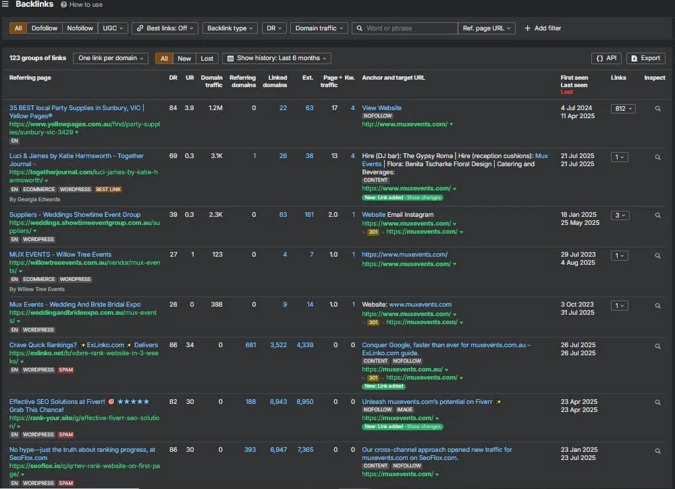Open Effective SEO Solutions at Fiverr link

click(x=79, y=405)
